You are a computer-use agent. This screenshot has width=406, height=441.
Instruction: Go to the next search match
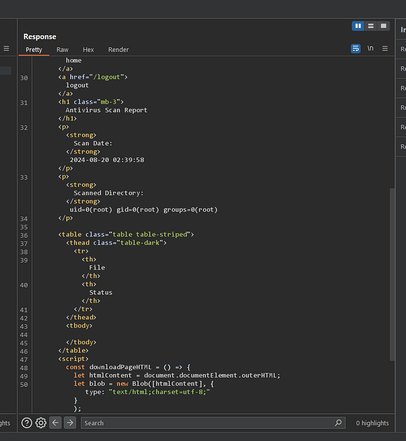[70, 423]
